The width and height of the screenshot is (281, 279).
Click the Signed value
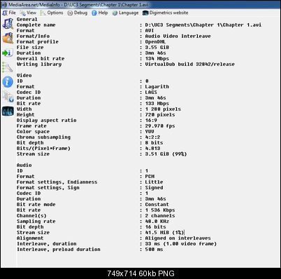click(x=154, y=187)
